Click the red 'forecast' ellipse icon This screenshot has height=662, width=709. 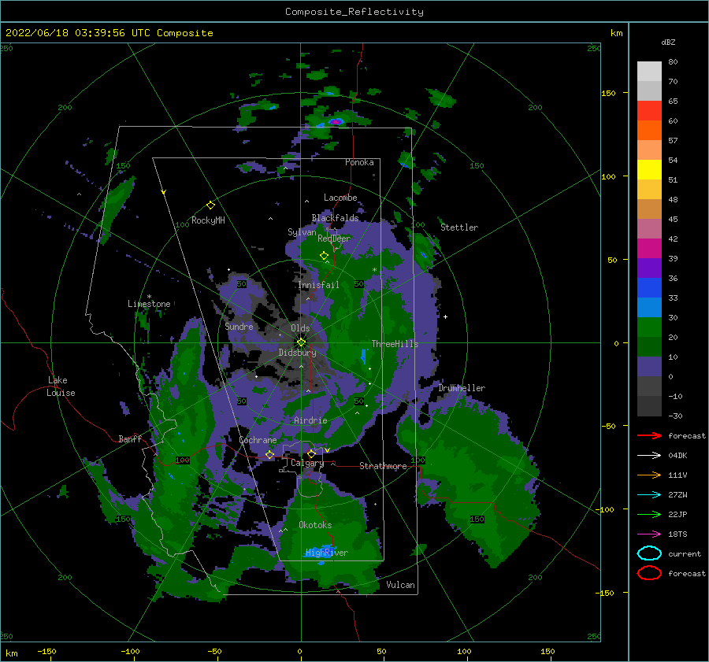point(649,573)
